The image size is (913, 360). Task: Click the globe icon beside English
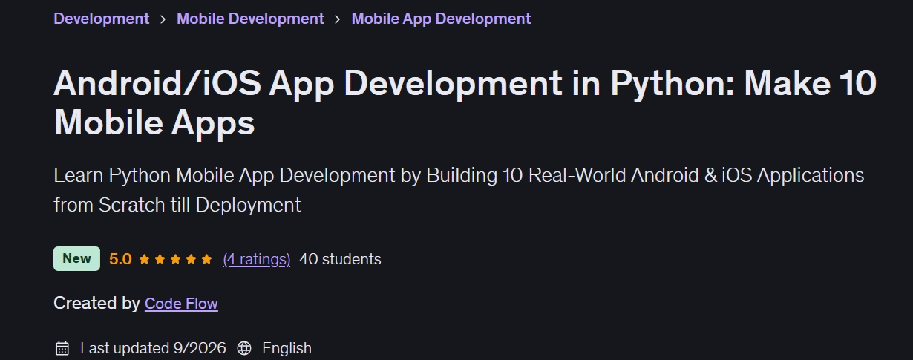(x=244, y=348)
